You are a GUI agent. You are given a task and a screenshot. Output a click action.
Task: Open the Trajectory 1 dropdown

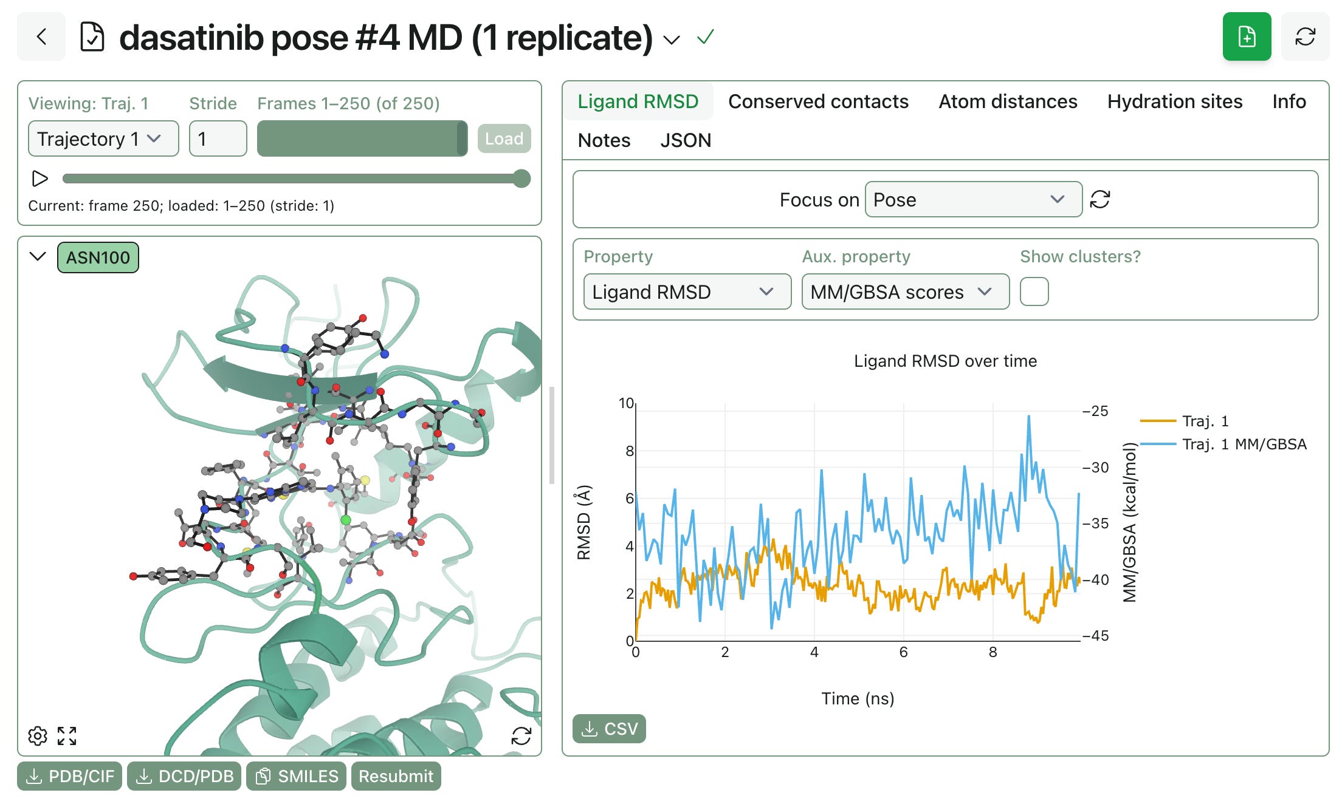coord(103,138)
